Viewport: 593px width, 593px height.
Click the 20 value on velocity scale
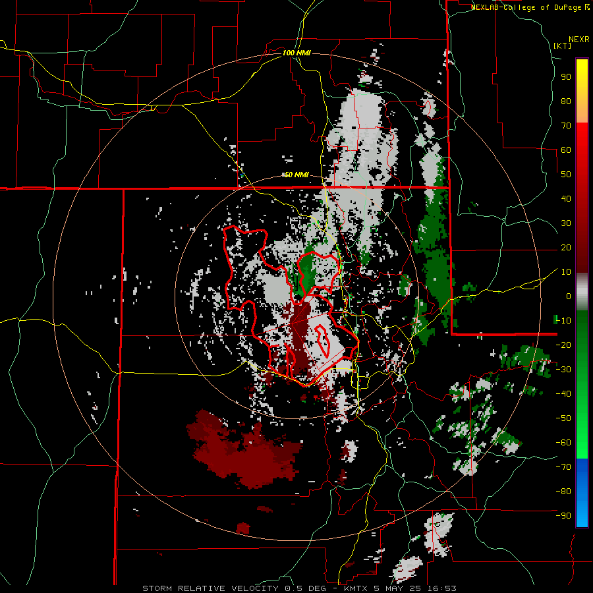click(566, 248)
